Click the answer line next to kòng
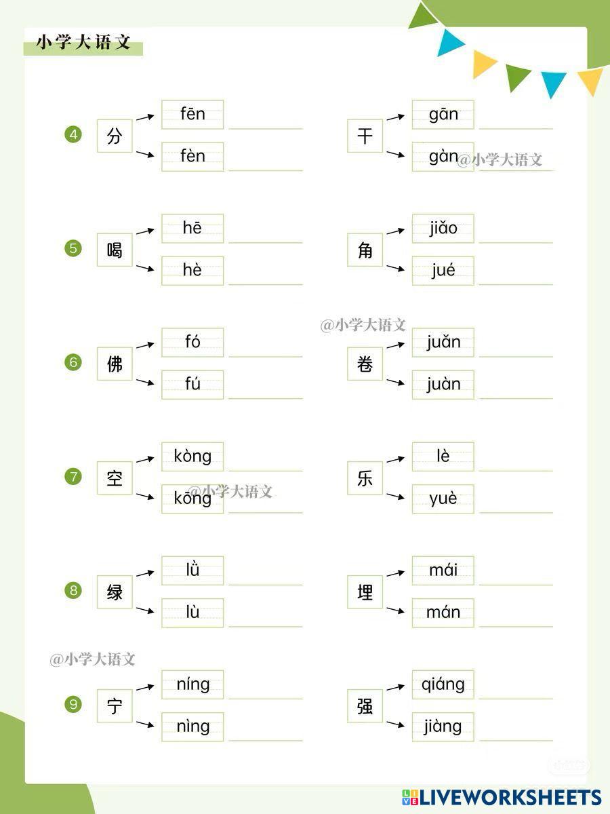 [x=265, y=461]
